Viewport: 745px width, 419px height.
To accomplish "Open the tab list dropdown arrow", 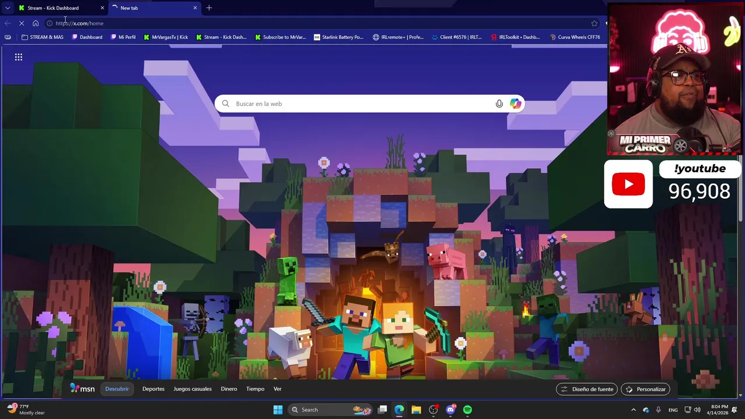I will pyautogui.click(x=7, y=8).
